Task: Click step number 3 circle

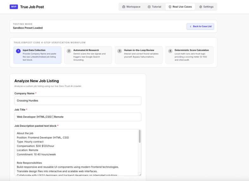Action: click(120, 51)
